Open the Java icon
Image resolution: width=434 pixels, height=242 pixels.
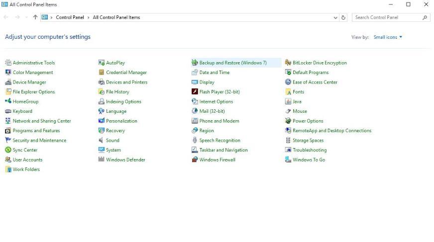pyautogui.click(x=288, y=101)
